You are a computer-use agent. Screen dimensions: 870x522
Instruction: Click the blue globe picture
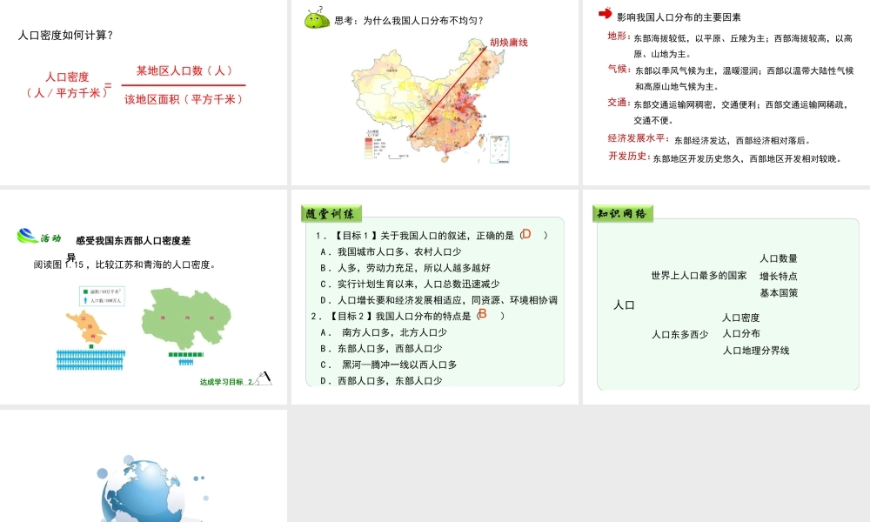[x=145, y=490]
